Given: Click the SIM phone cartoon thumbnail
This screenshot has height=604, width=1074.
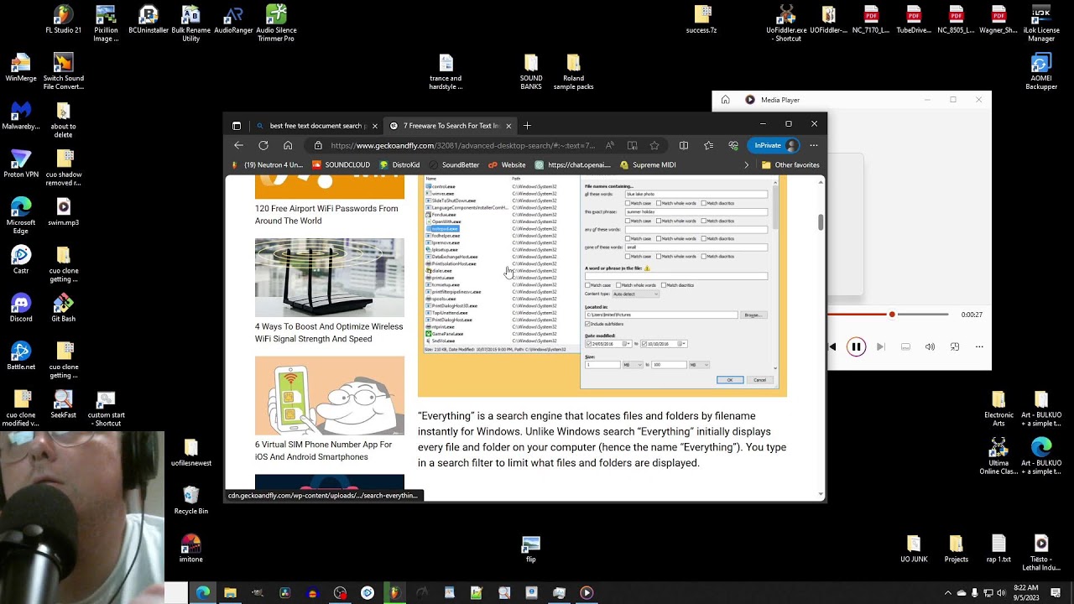Looking at the screenshot, I should [330, 395].
